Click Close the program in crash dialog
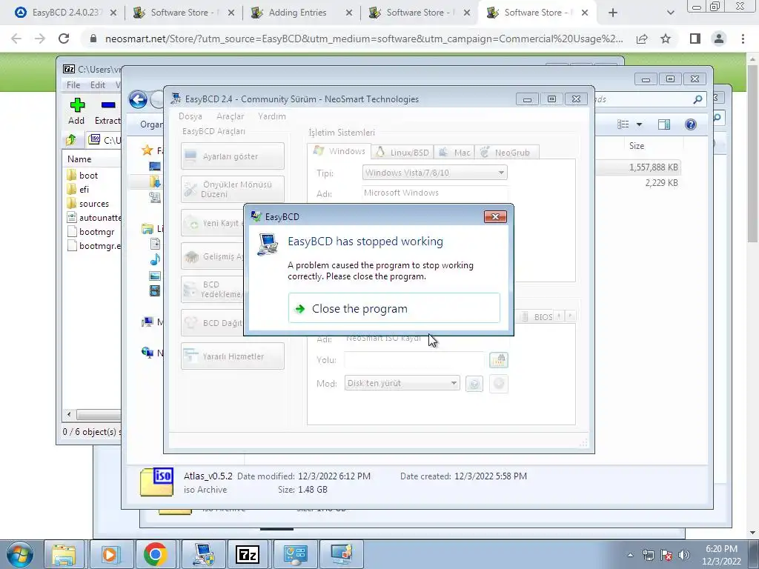759x569 pixels. pos(394,308)
